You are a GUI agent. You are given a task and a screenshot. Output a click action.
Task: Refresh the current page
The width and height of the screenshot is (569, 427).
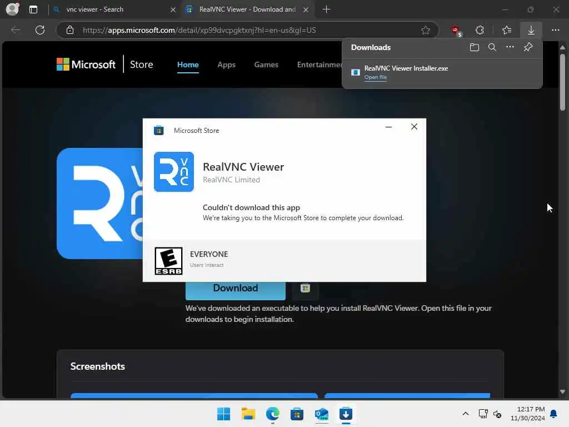point(40,30)
